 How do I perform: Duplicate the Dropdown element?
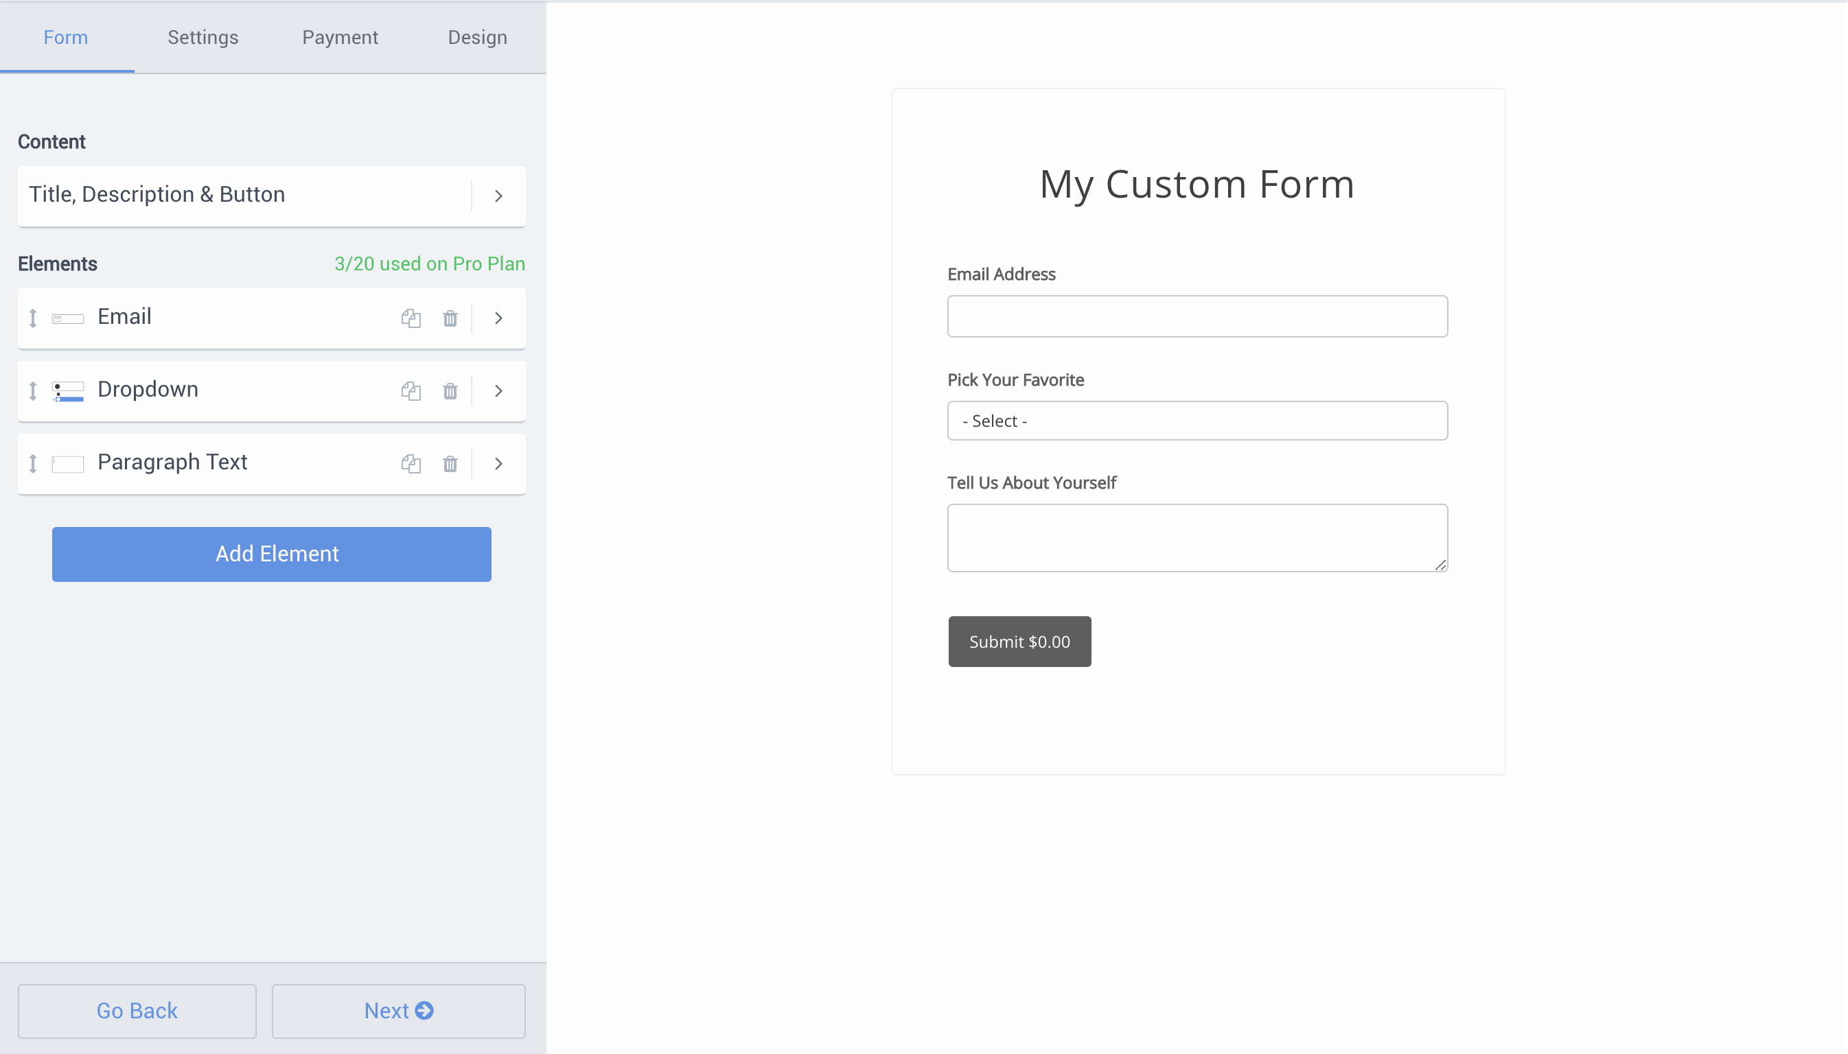tap(411, 391)
